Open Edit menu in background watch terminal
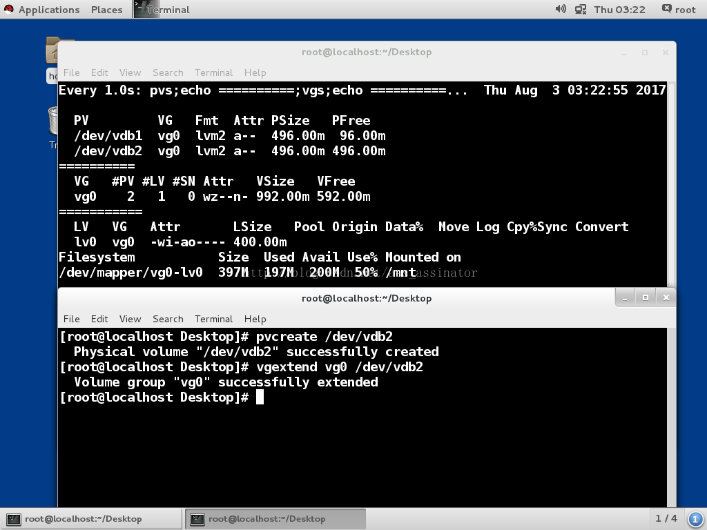The image size is (707, 530). pos(99,72)
